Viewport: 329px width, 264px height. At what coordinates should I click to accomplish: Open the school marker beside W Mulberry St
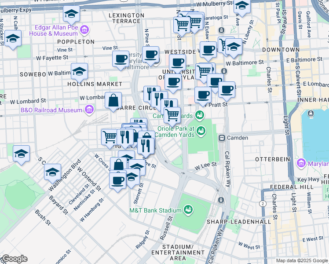pyautogui.click(x=242, y=6)
